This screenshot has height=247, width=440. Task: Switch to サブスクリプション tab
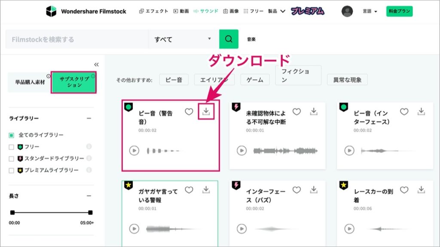[74, 82]
